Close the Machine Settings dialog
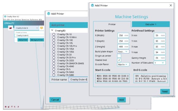The image size is (178, 111). point(171,5)
